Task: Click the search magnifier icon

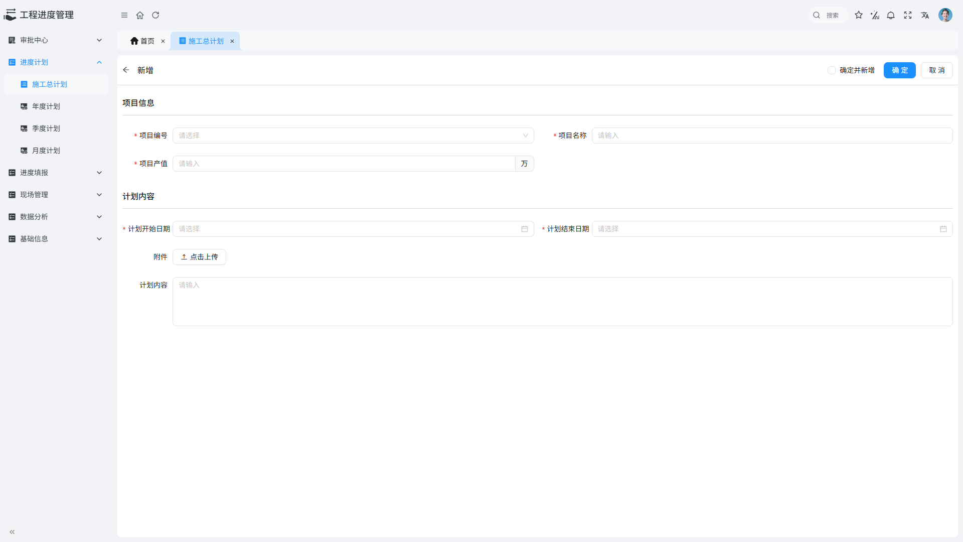Action: (x=817, y=15)
